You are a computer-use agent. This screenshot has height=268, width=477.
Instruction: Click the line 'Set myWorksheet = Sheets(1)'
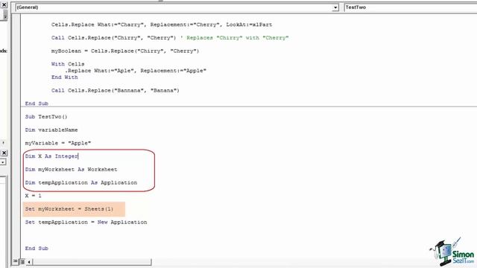(x=69, y=209)
